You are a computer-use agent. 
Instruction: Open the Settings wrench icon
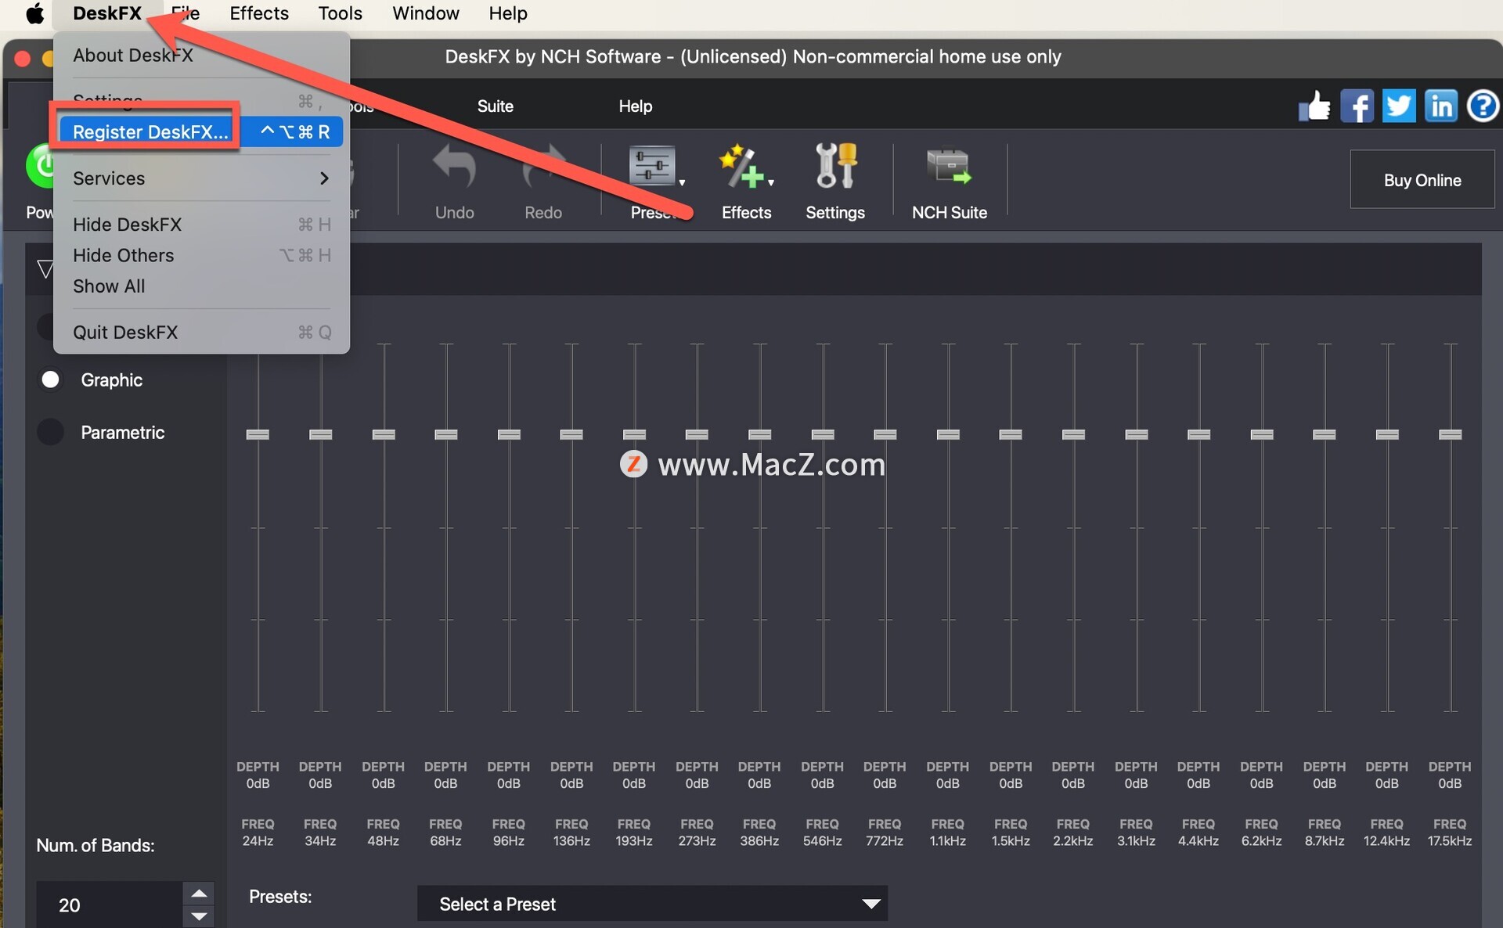tap(834, 167)
